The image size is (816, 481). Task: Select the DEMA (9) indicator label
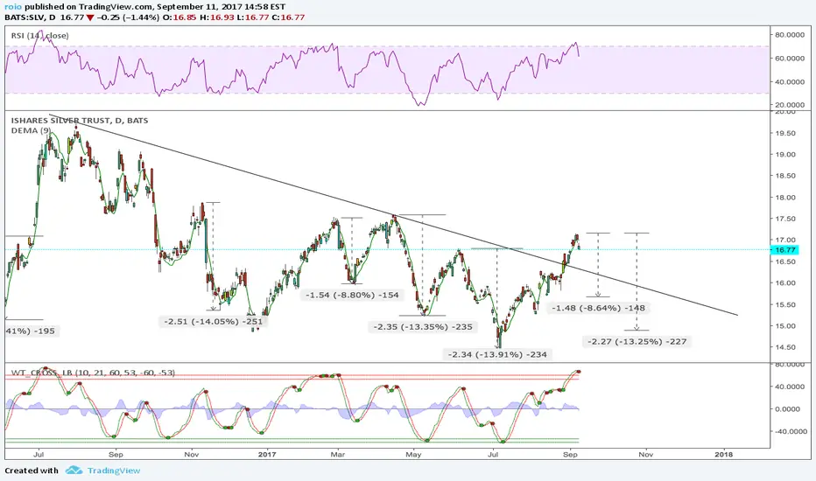[31, 130]
